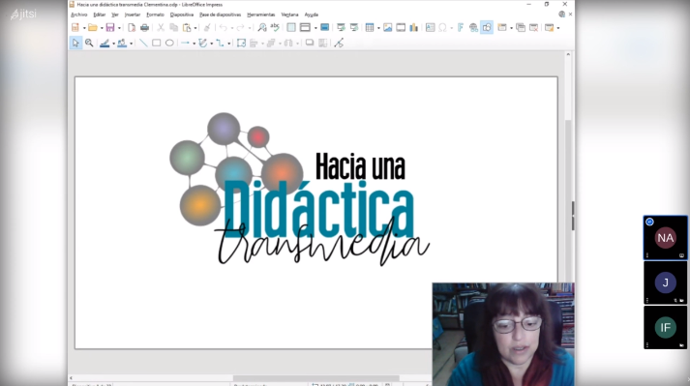Expand Line Color dropdown arrow

pos(113,44)
